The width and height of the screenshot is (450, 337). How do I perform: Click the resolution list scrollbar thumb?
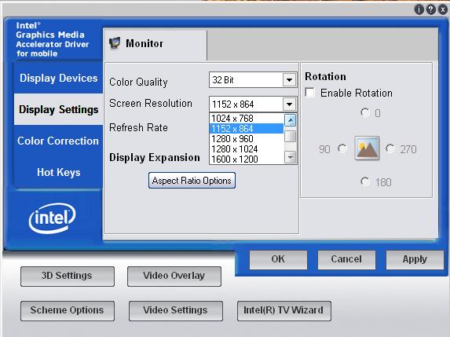(x=291, y=137)
